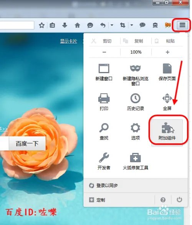This screenshot has width=192, height=225.
Task: Open the Find (查找) tool
Action: 104,131
